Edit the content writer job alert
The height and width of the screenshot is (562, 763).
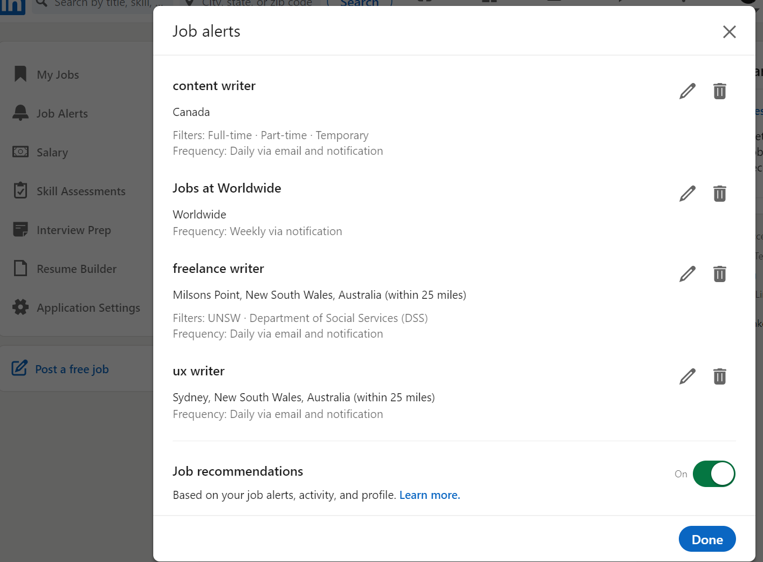pos(687,91)
